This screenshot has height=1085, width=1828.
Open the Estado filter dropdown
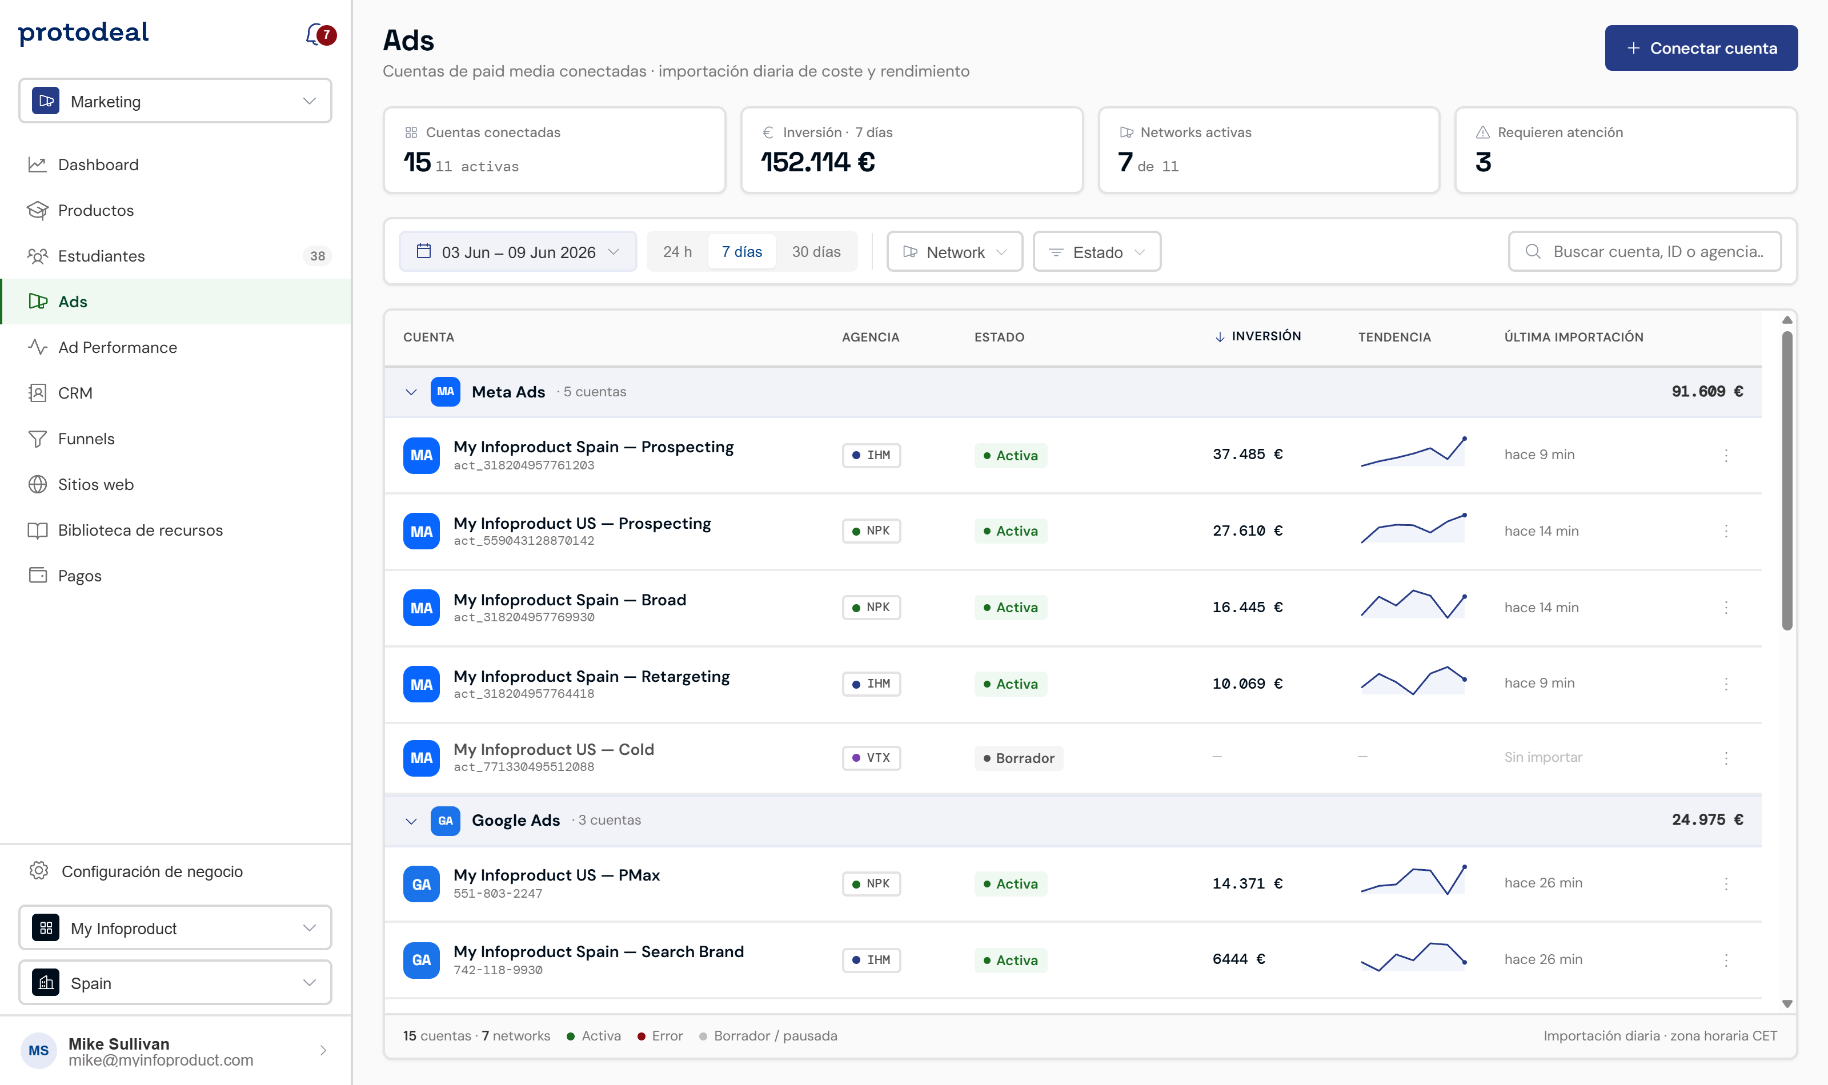pos(1097,251)
